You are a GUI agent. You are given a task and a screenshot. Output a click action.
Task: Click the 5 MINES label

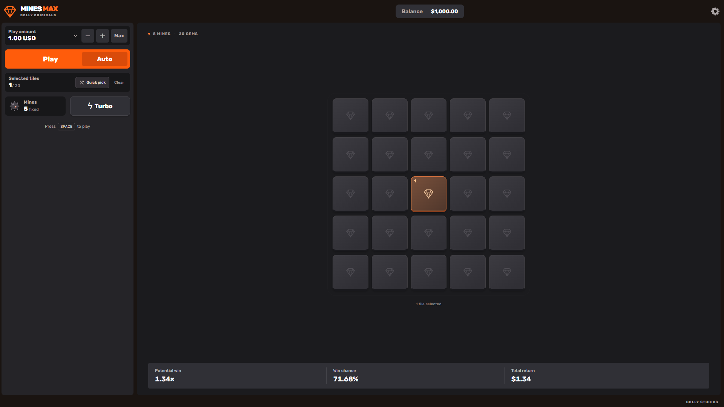(x=162, y=34)
